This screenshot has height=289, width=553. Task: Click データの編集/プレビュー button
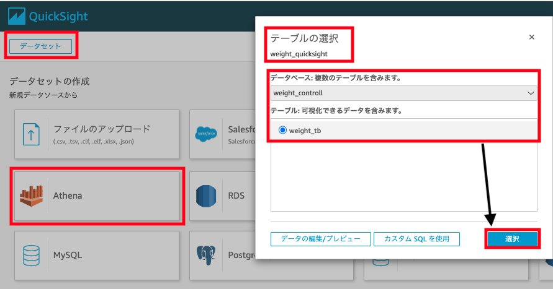coord(321,239)
